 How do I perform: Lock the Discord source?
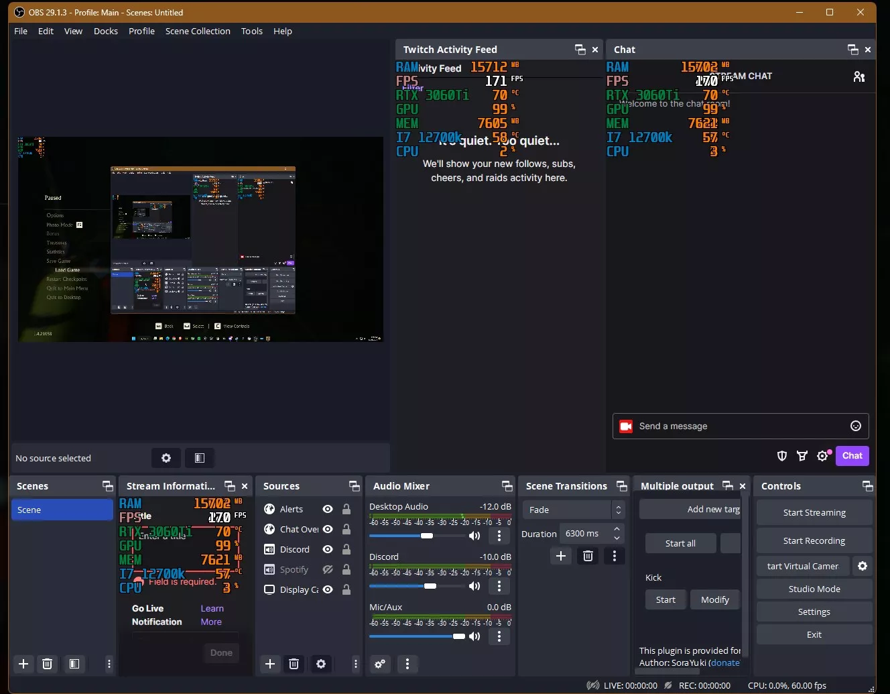click(346, 549)
